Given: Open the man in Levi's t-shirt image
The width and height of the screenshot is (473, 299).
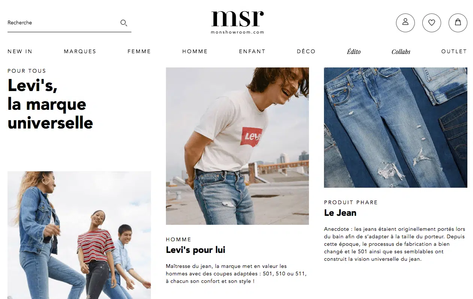Looking at the screenshot, I should point(237,146).
